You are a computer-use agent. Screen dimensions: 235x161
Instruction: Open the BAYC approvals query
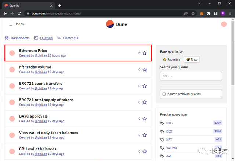[33, 116]
